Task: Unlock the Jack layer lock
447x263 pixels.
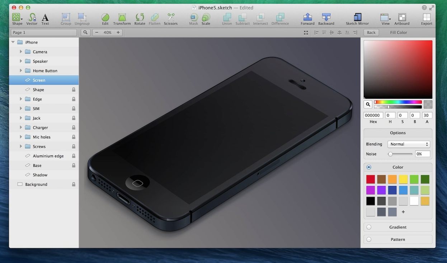Action: tap(74, 118)
